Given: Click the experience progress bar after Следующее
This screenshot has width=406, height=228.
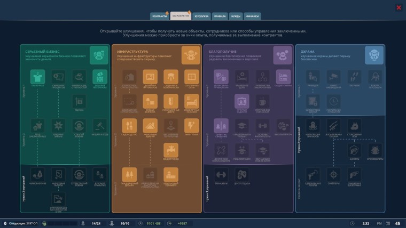Looking at the screenshot, I should point(63,223).
